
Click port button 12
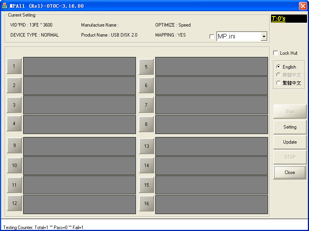14,203
